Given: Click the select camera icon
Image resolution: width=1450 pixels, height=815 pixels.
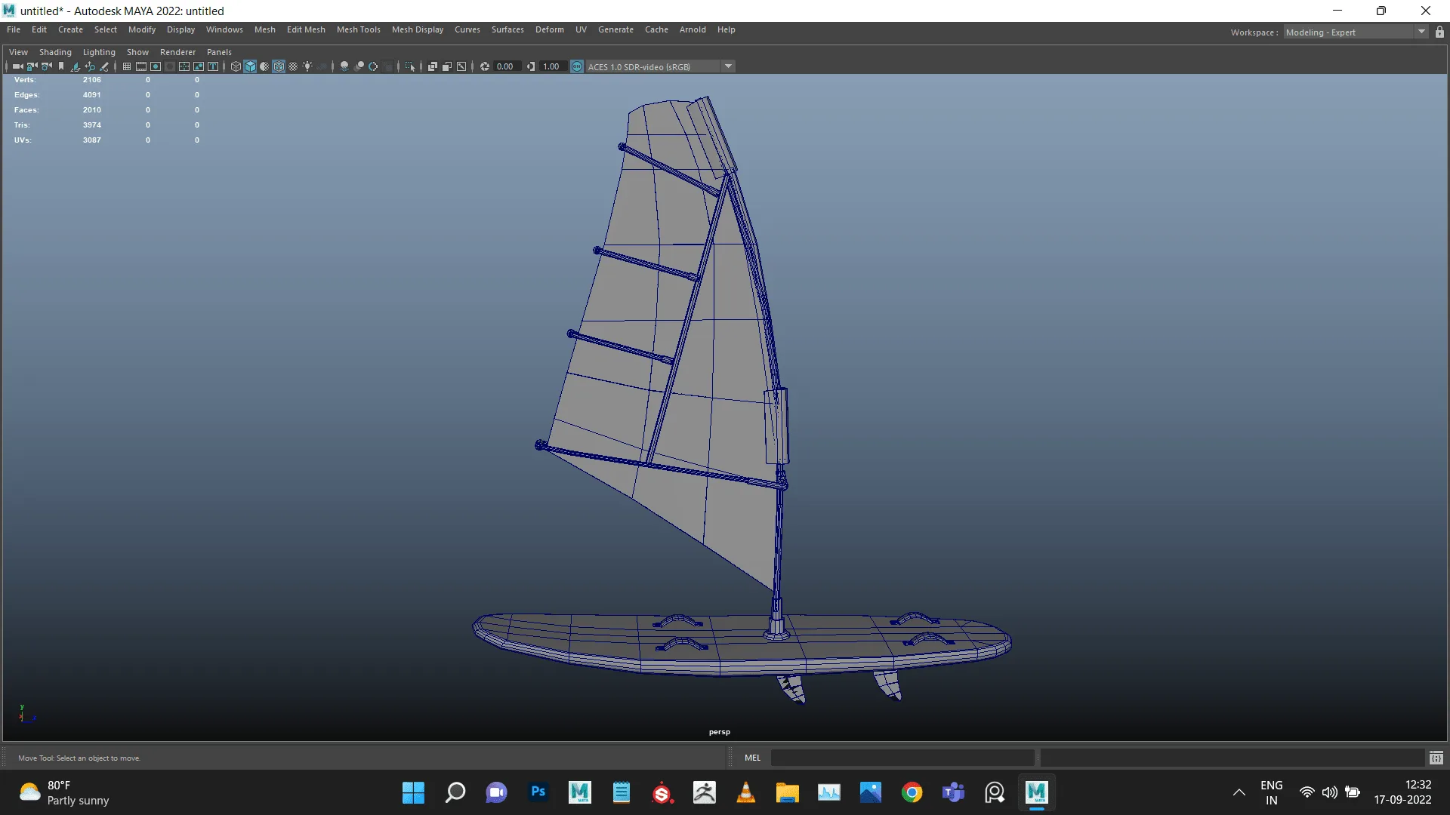Looking at the screenshot, I should pos(17,66).
